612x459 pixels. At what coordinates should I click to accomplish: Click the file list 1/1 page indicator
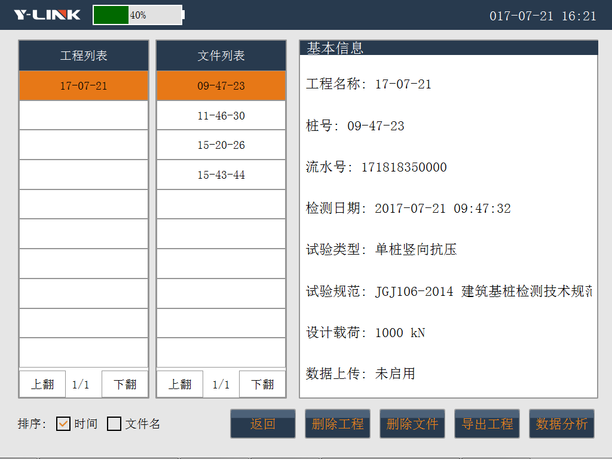click(221, 385)
